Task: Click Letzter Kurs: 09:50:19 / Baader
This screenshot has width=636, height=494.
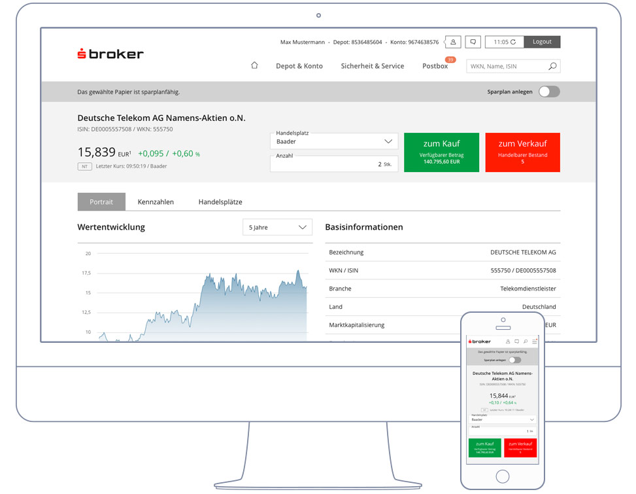Action: coord(131,166)
